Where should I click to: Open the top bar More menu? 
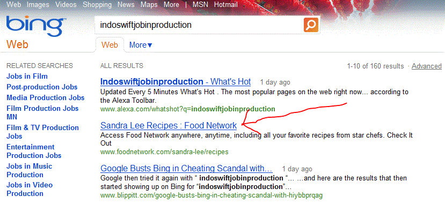(171, 5)
